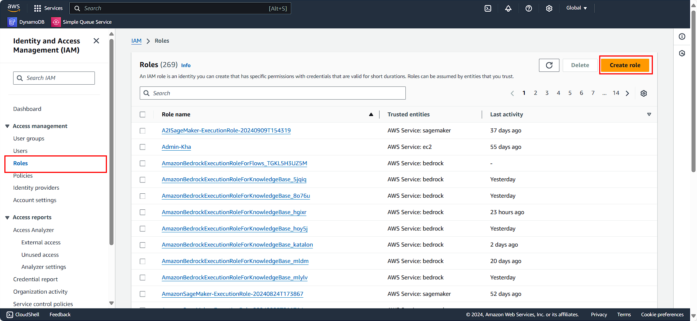Go to the previous page of roles
The width and height of the screenshot is (697, 321).
pyautogui.click(x=512, y=93)
